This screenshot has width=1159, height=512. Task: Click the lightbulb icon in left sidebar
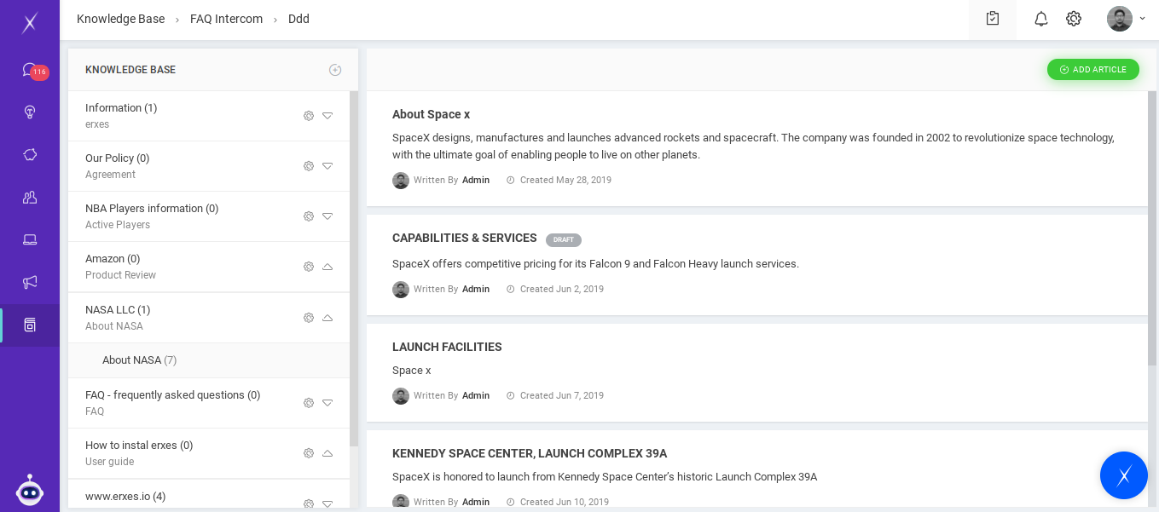(x=30, y=112)
